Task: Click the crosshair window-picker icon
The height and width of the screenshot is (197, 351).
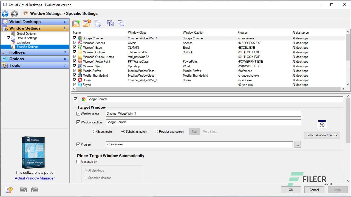Action: (322, 124)
